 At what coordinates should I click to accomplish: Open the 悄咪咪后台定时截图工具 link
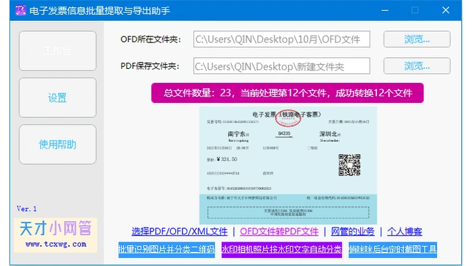tap(393, 249)
